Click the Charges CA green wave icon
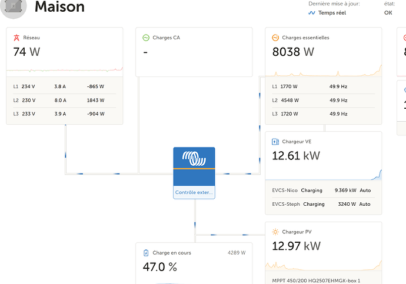 (146, 38)
